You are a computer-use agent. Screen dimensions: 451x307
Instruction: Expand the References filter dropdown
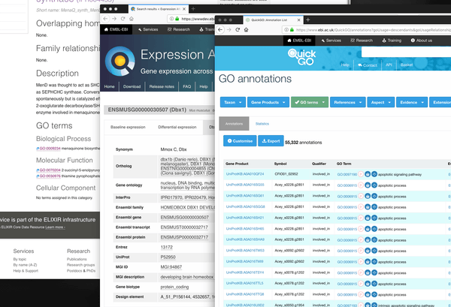pos(348,102)
